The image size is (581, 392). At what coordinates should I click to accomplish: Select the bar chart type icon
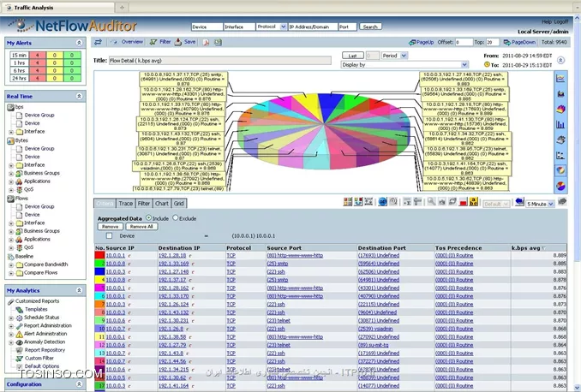(x=560, y=124)
